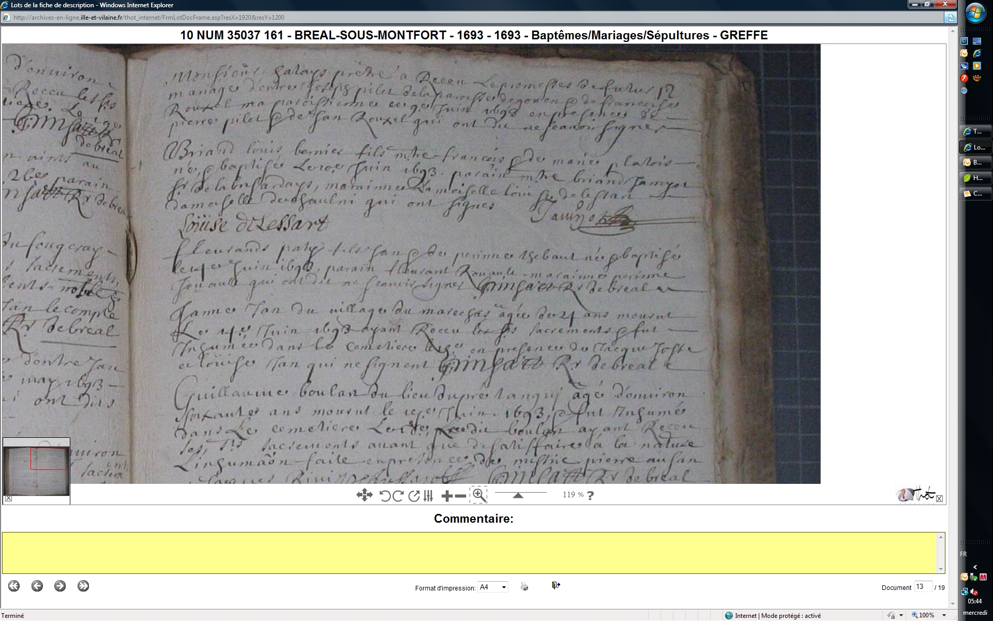Go to next document page
Image resolution: width=993 pixels, height=621 pixels.
coord(60,586)
